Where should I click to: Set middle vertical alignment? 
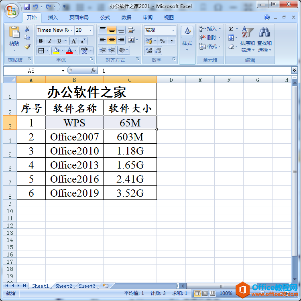pyautogui.click(x=112, y=30)
